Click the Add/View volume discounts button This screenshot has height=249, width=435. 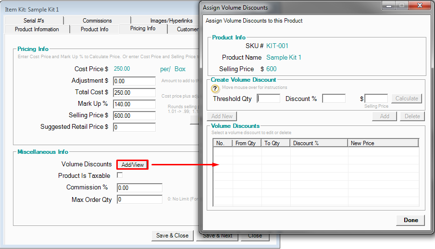pos(133,165)
